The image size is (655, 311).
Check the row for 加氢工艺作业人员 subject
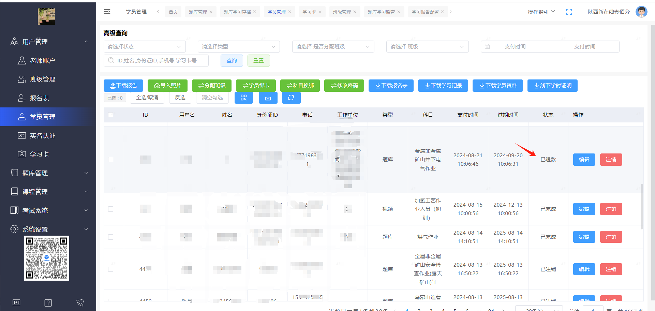coord(110,209)
